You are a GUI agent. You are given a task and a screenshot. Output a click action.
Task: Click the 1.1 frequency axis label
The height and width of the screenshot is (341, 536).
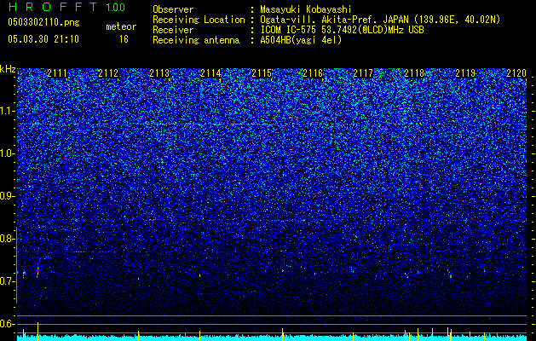8,111
